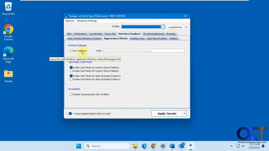Viewport: 269px width, 151px height.
Task: Click the taskbar clock and date
Action: 254,146
